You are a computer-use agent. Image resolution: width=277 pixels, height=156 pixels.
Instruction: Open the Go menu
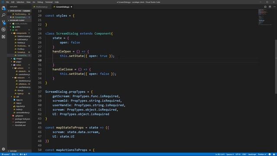click(34, 2)
